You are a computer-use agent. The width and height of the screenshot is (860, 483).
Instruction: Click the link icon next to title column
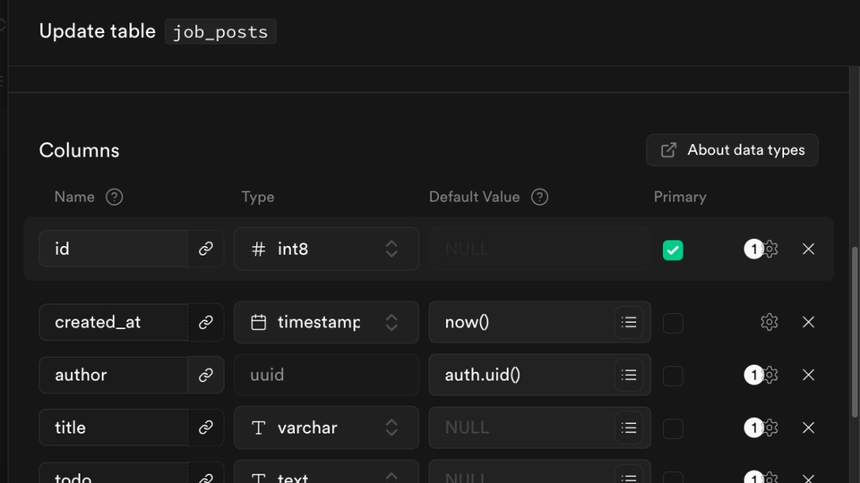point(206,428)
